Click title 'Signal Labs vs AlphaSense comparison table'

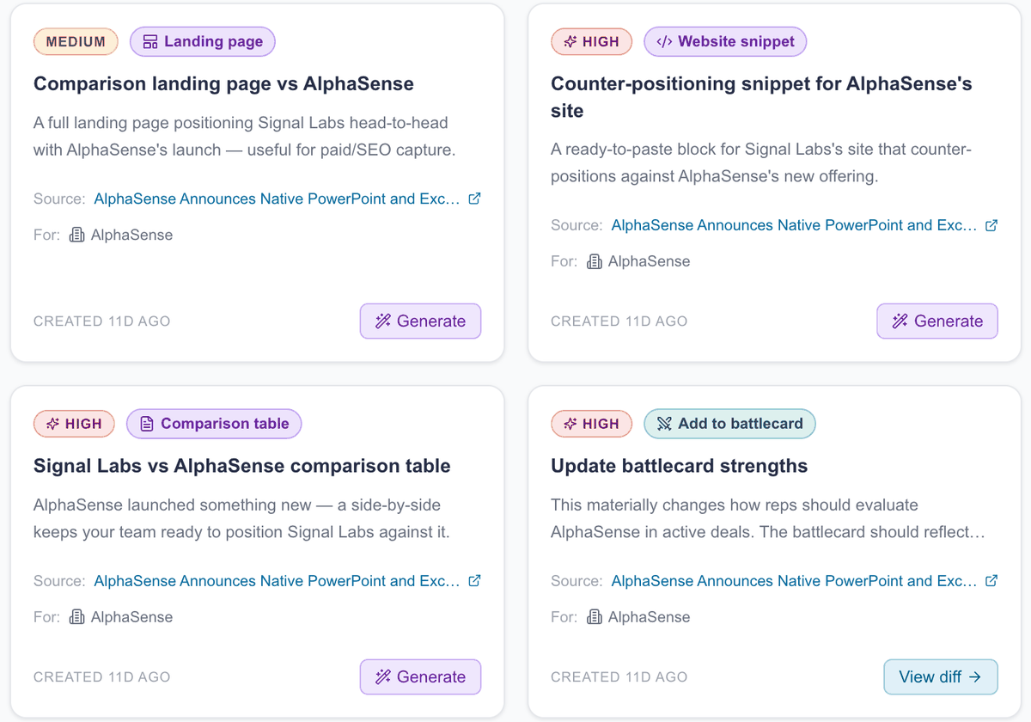(x=242, y=467)
